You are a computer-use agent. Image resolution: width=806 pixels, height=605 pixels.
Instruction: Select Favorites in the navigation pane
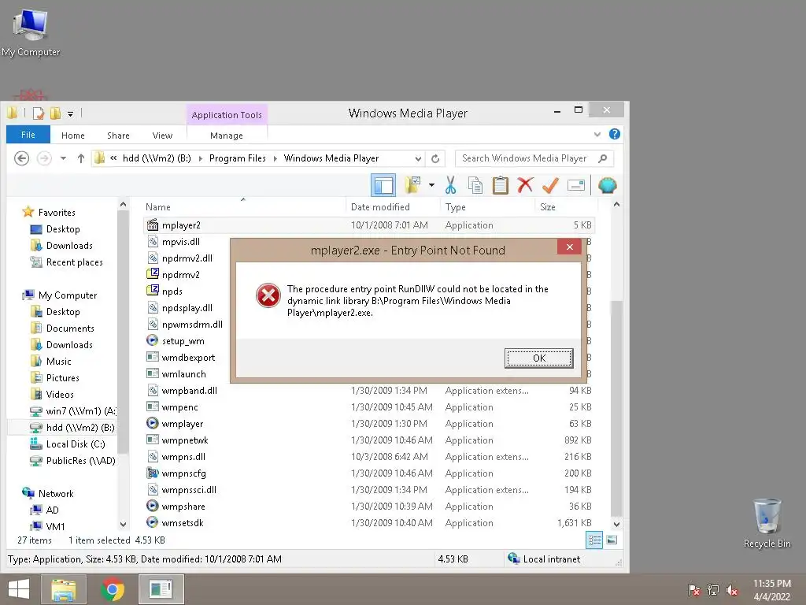click(57, 213)
